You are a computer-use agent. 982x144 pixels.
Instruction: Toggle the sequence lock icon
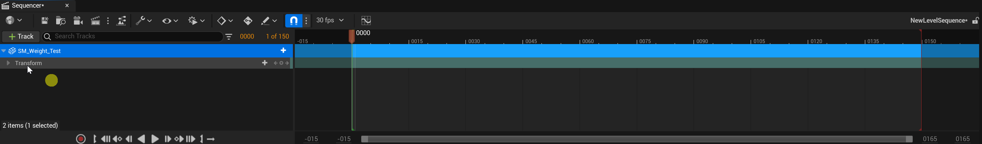click(x=975, y=21)
